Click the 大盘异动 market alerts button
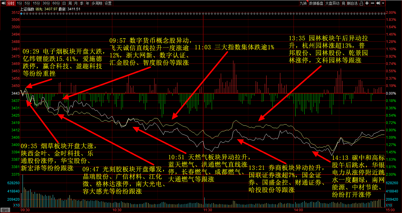Image resolution: width=402 pixels, height=213 pixels. 332,3
